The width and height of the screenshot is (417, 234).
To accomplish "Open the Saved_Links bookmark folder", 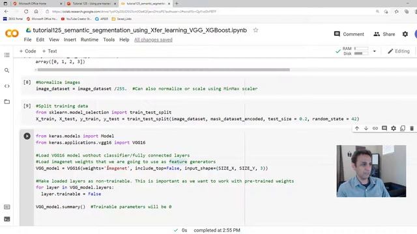I will coord(122,19).
